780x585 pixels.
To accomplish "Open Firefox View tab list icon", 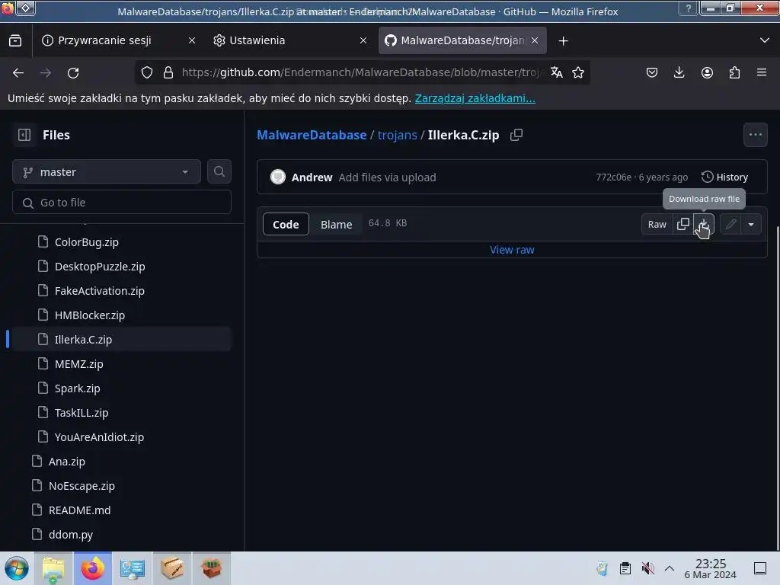I will coord(15,40).
